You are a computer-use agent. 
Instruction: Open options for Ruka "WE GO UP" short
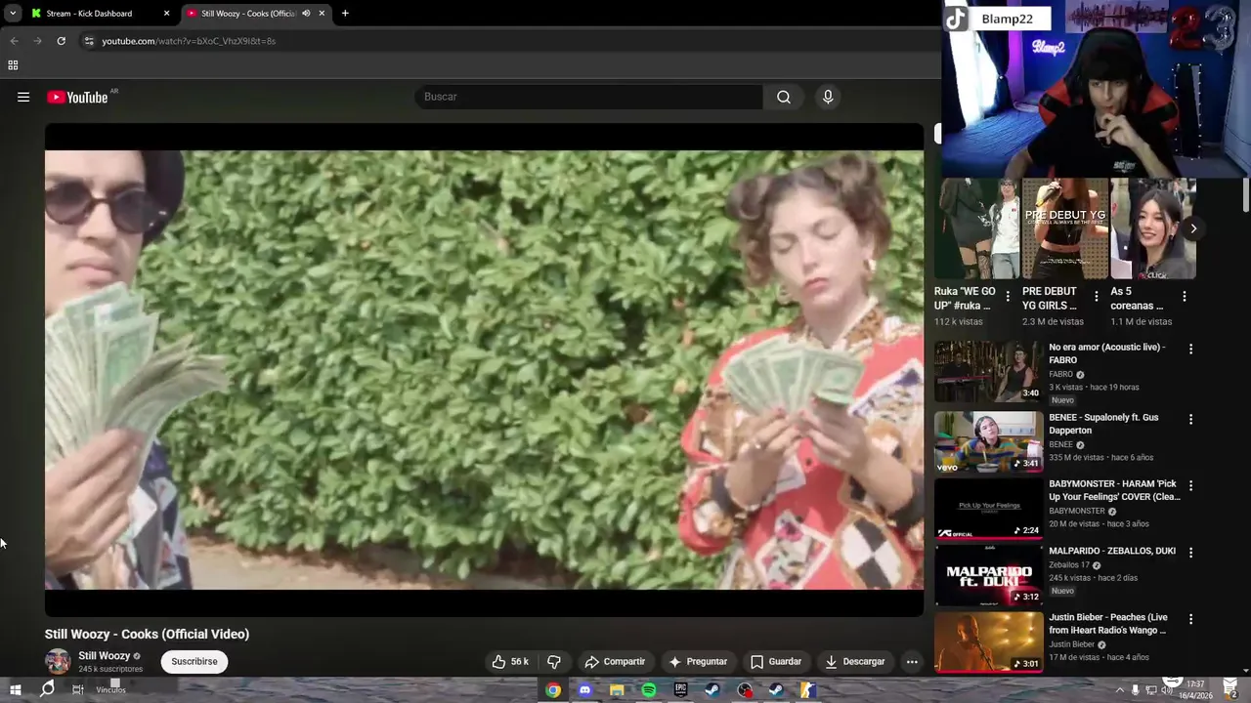(1008, 297)
